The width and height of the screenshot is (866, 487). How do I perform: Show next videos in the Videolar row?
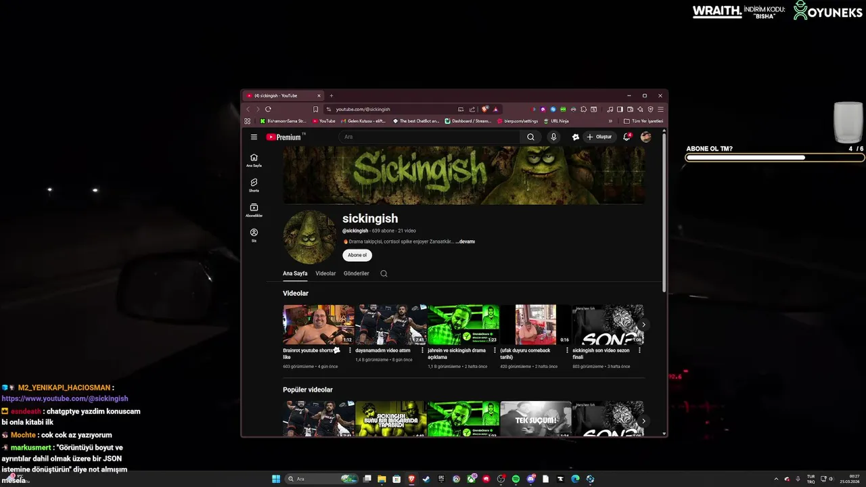[x=643, y=325]
